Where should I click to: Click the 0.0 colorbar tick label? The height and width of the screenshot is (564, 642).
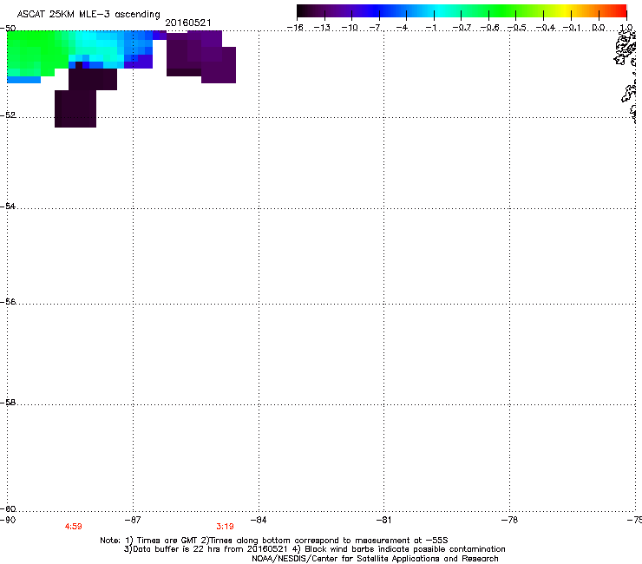(x=599, y=28)
